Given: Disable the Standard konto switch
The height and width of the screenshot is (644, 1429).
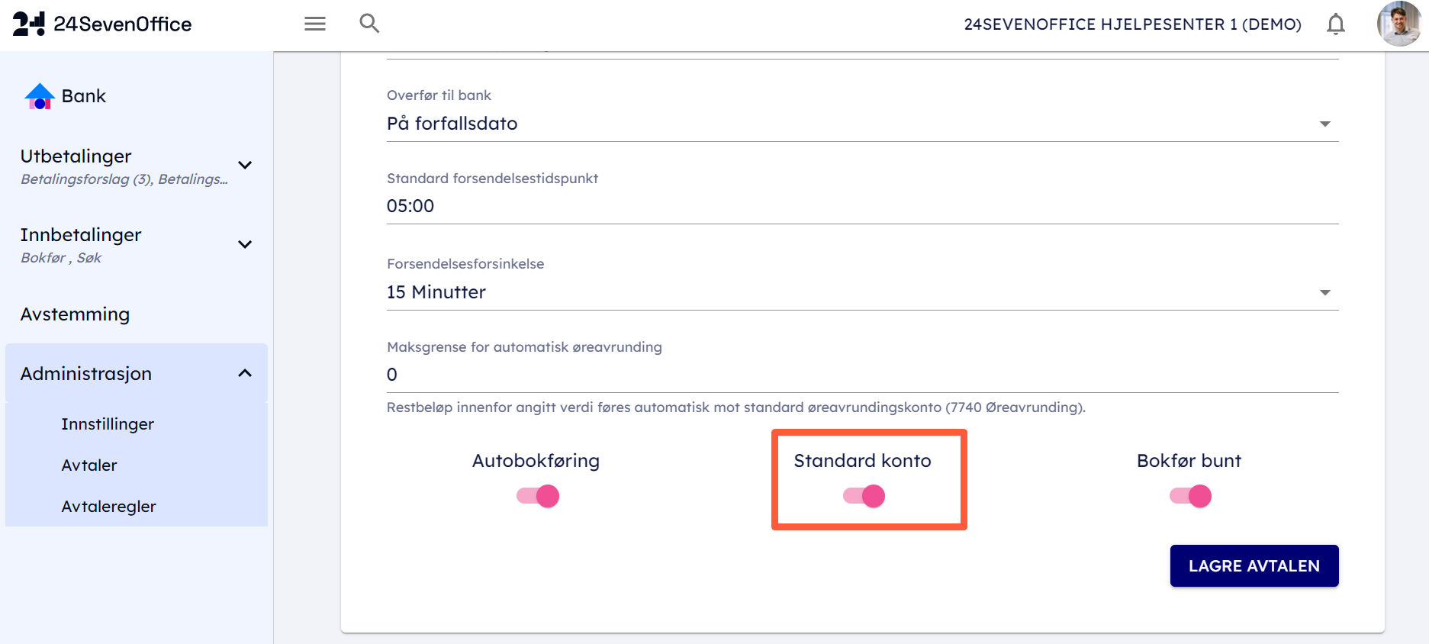Looking at the screenshot, I should [x=864, y=496].
